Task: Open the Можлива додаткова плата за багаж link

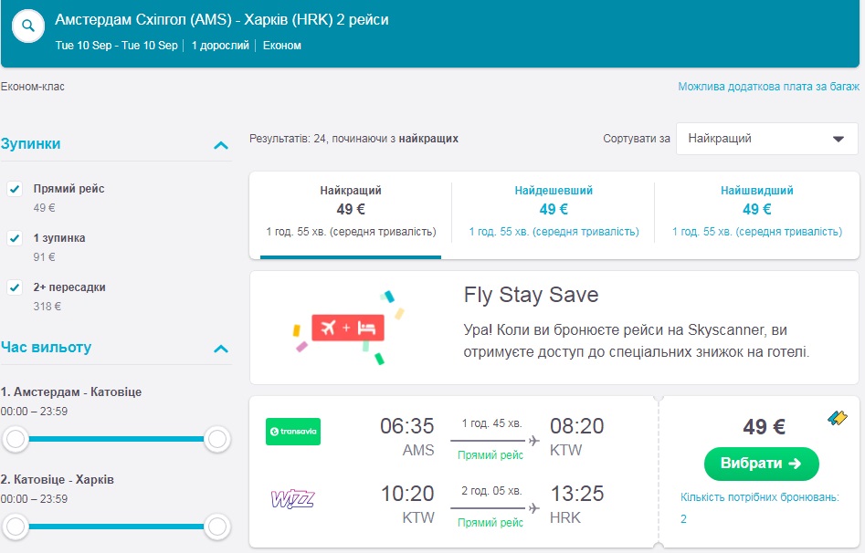Action: coord(768,87)
